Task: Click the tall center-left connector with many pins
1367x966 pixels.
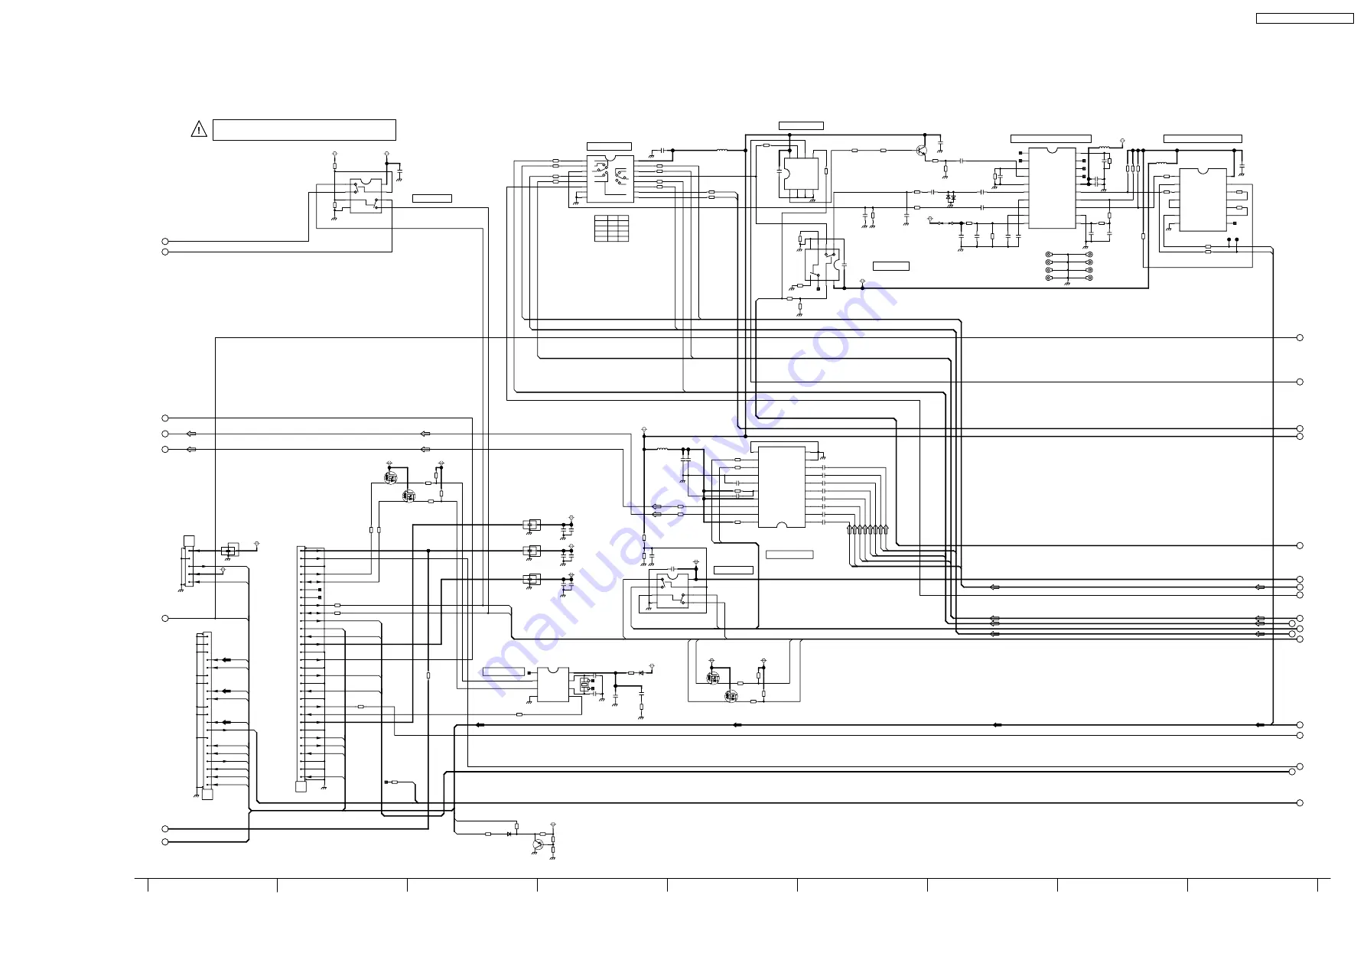Action: coord(301,663)
